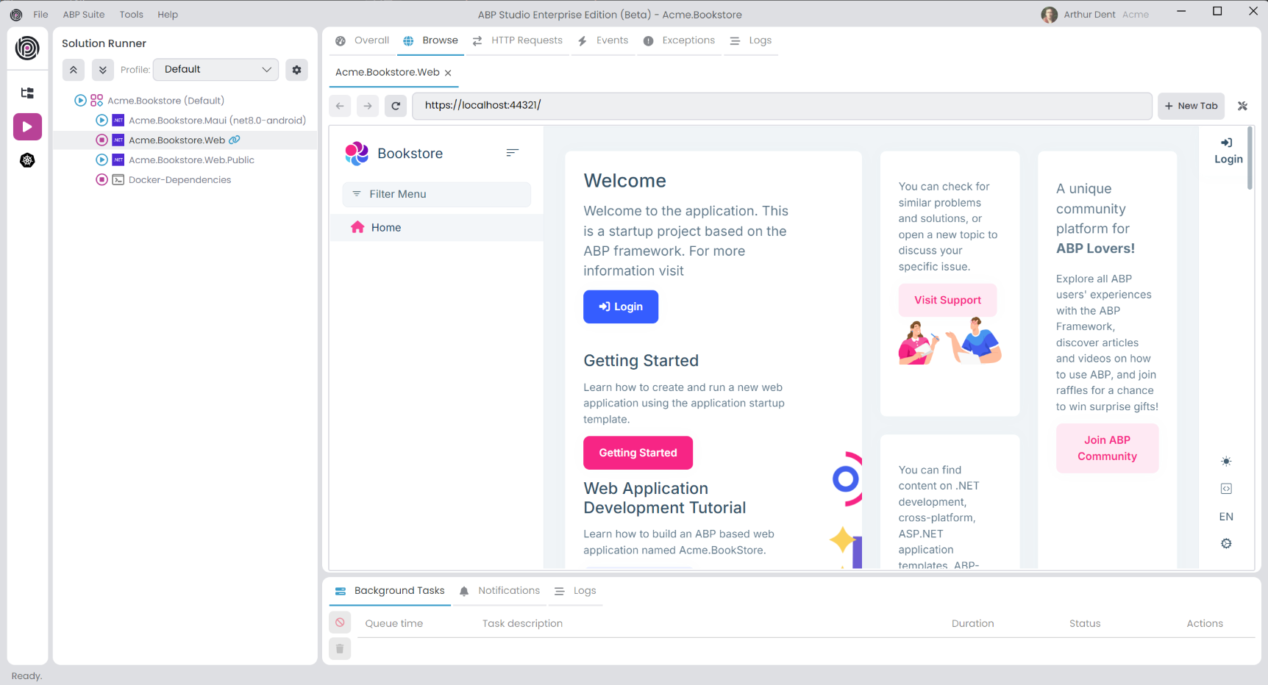
Task: Open the page settings gear icon
Action: [1226, 544]
